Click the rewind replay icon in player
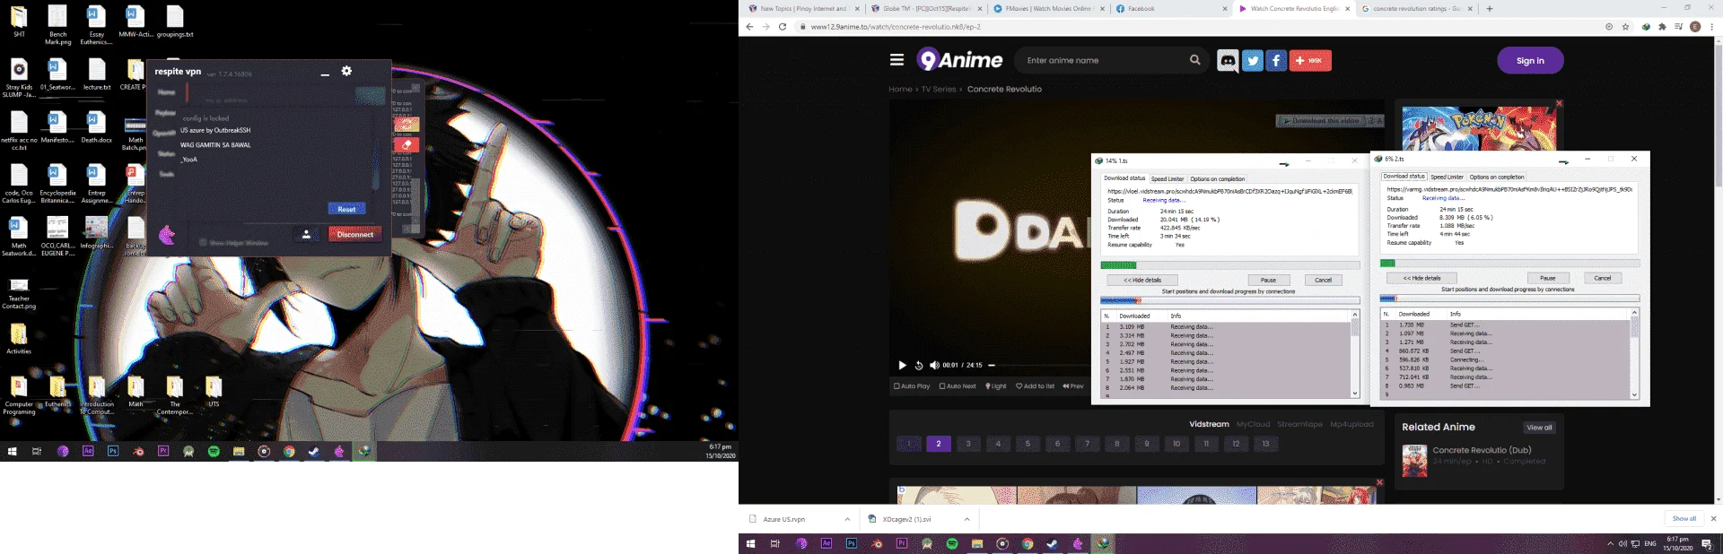 [x=918, y=365]
